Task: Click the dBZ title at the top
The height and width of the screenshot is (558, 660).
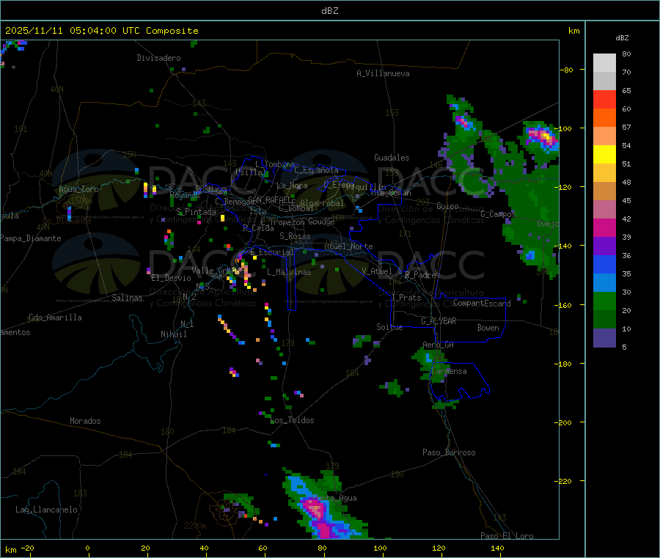Action: (x=329, y=11)
